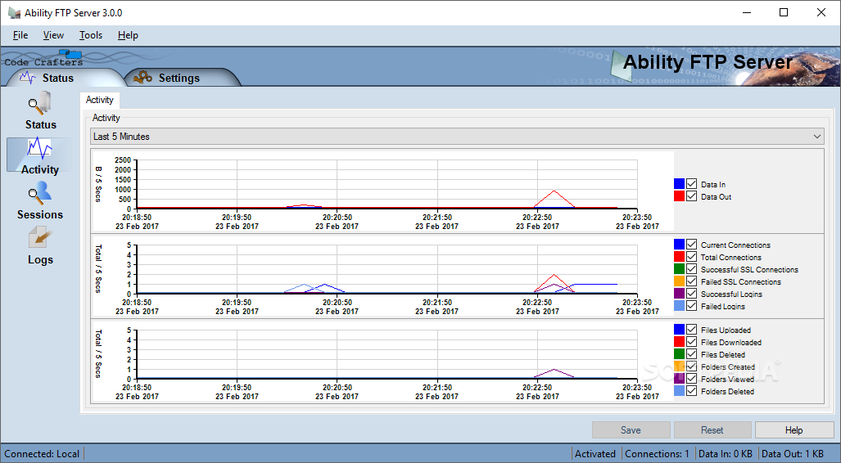Click the light blue Failed Logins swatch
Viewport: 841px width, 463px height.
[679, 306]
